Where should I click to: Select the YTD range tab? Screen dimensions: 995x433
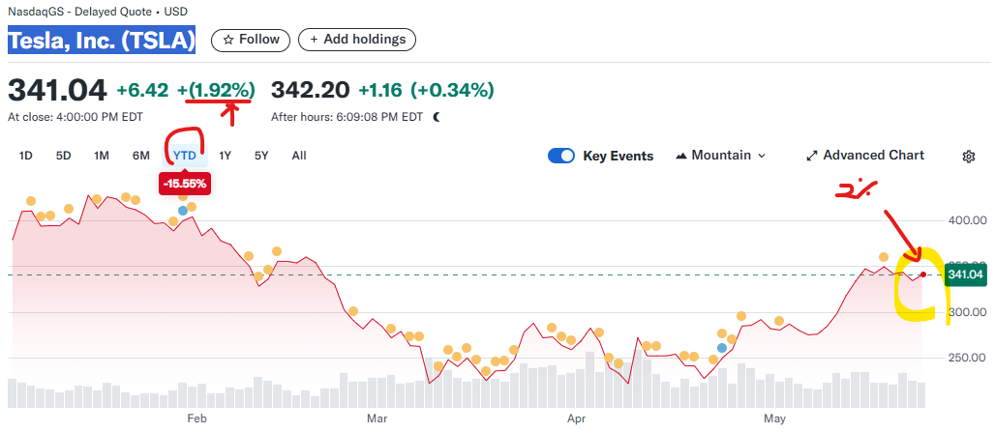185,156
